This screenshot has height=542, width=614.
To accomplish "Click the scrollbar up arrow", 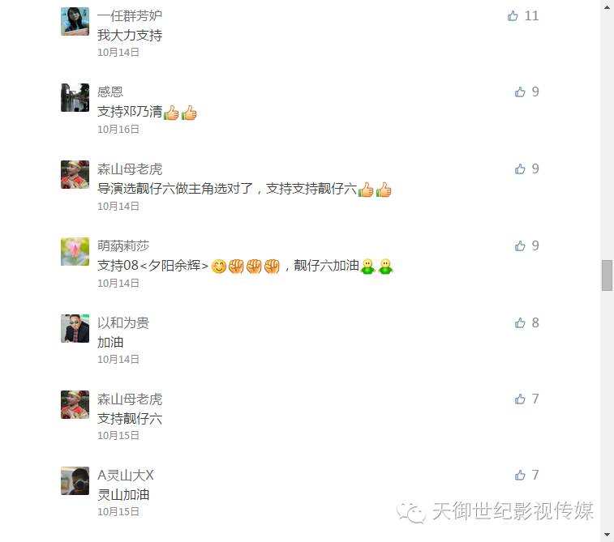I will (x=607, y=7).
